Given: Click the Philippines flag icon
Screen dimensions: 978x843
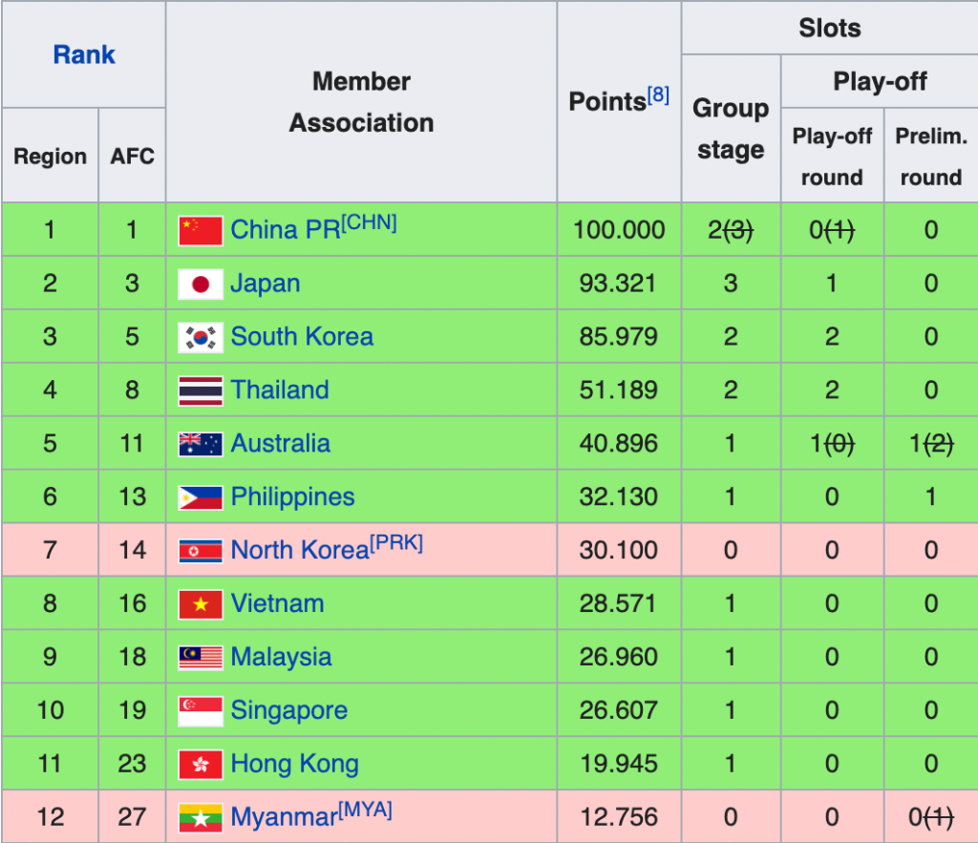Looking at the screenshot, I should [x=201, y=497].
